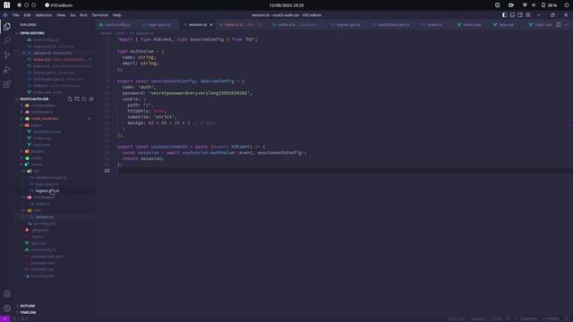Expand the public folder

tap(36, 158)
